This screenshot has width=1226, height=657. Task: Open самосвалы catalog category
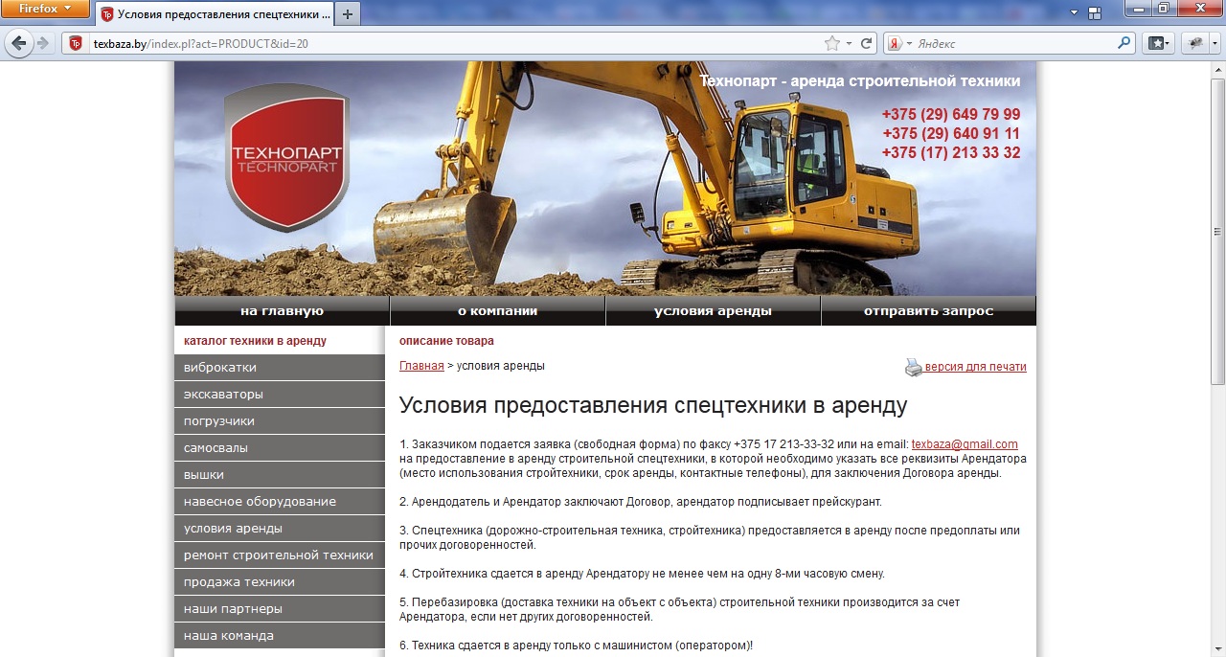[280, 448]
